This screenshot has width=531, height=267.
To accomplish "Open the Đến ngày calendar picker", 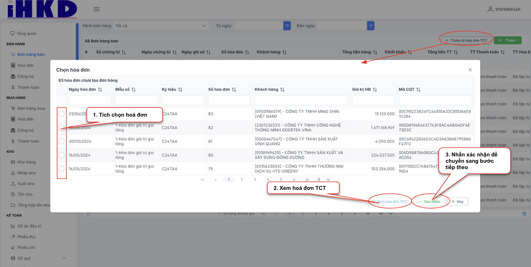I will [371, 26].
